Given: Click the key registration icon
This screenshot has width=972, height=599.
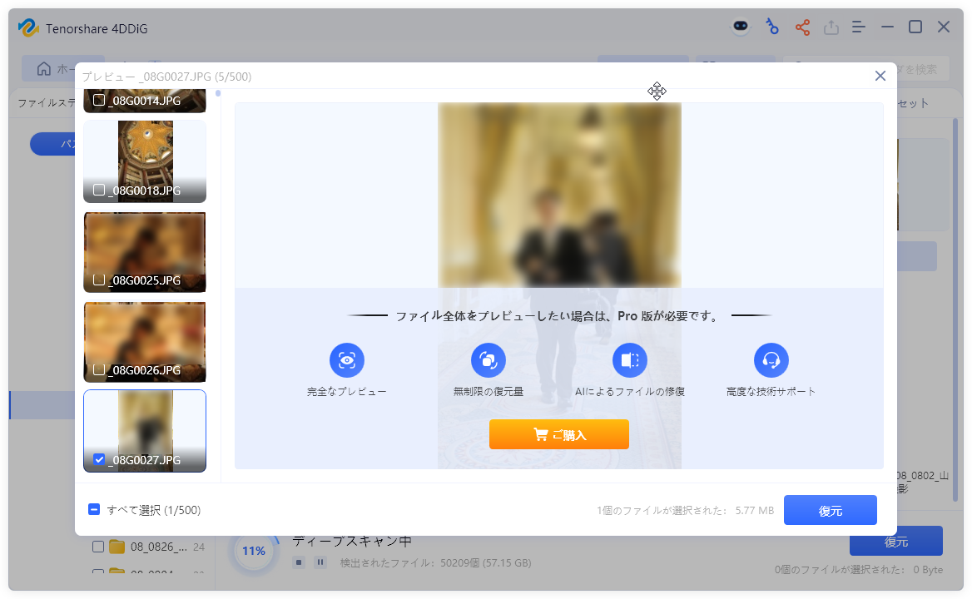Looking at the screenshot, I should pyautogui.click(x=771, y=27).
